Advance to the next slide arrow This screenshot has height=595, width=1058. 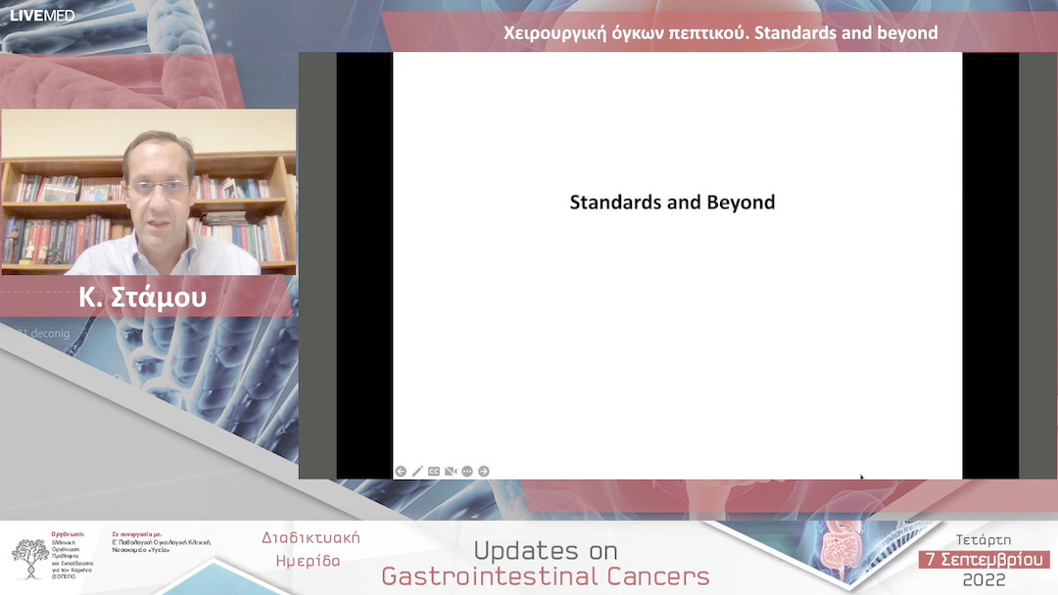(484, 471)
